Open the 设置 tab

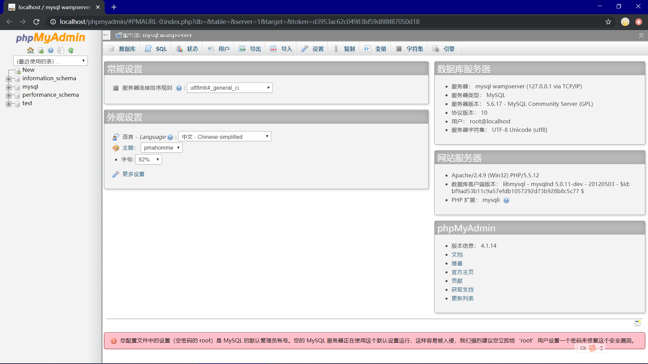pos(313,49)
